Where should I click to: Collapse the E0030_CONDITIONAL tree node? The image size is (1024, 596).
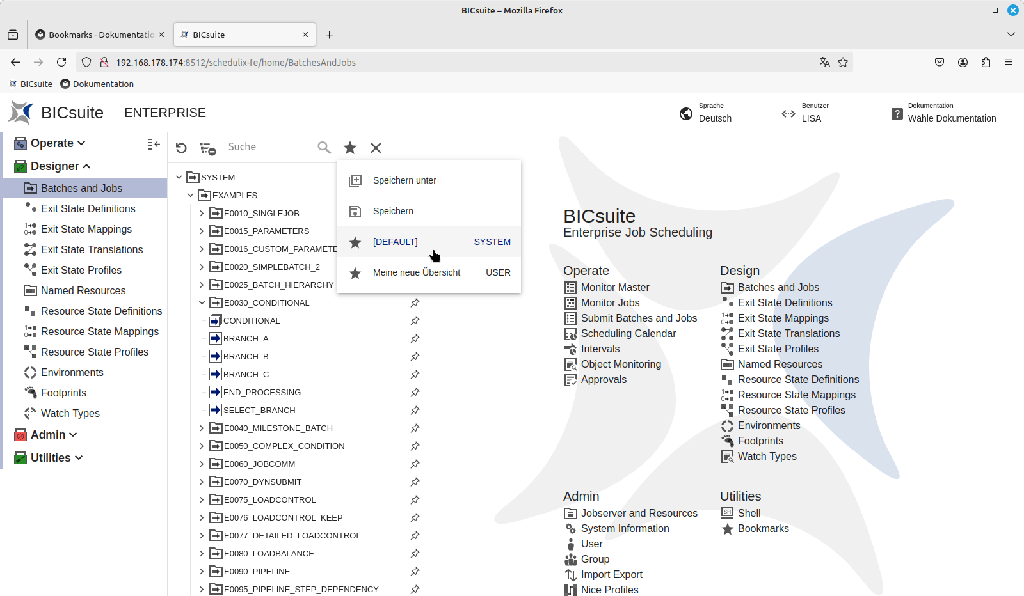[202, 302]
